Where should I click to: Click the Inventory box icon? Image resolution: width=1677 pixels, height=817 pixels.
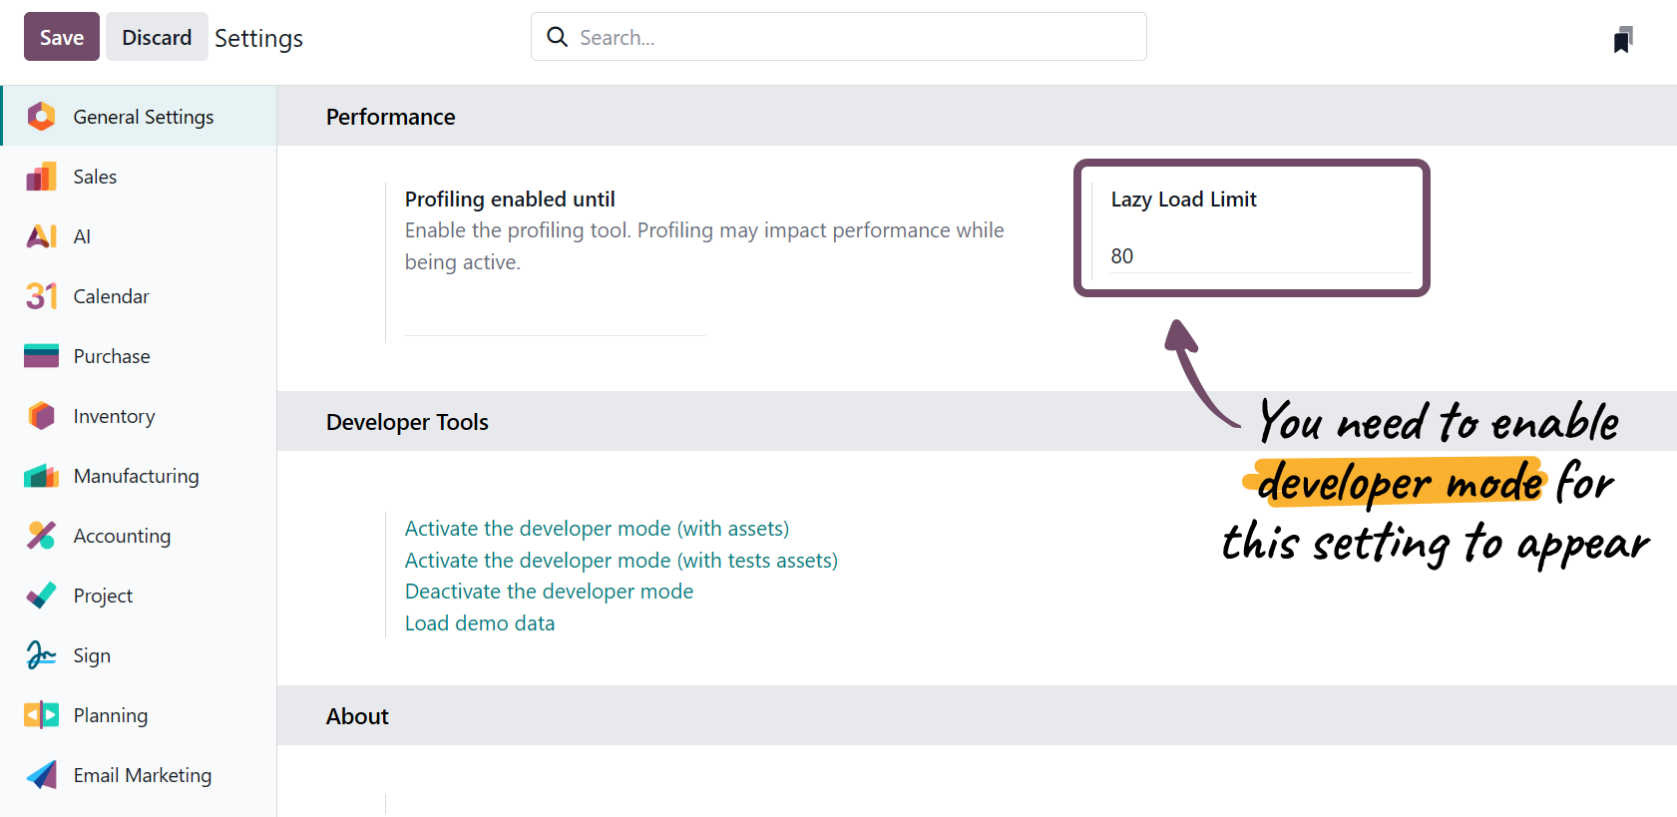41,416
